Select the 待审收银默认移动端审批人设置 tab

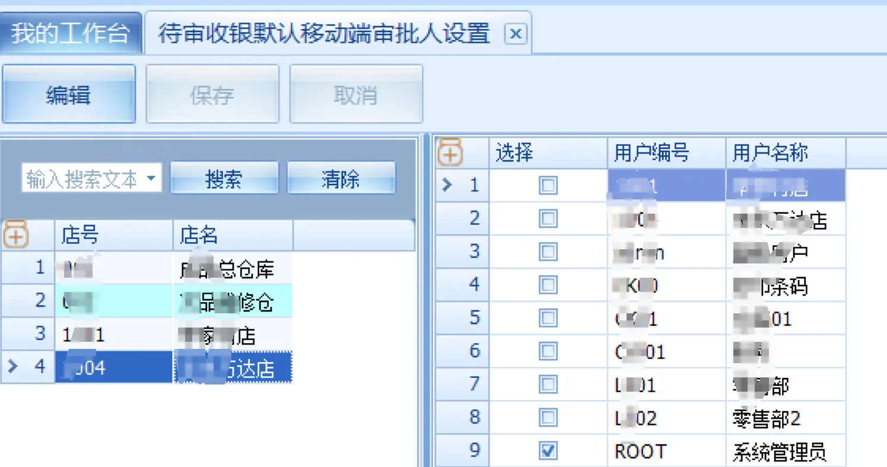pyautogui.click(x=324, y=34)
